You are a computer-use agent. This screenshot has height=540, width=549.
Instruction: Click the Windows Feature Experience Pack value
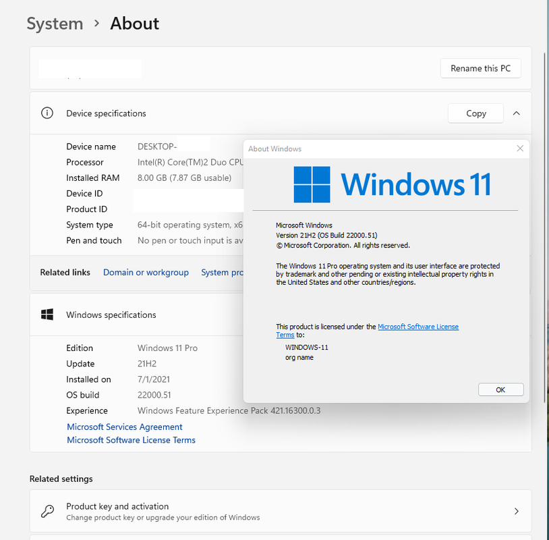click(x=229, y=410)
